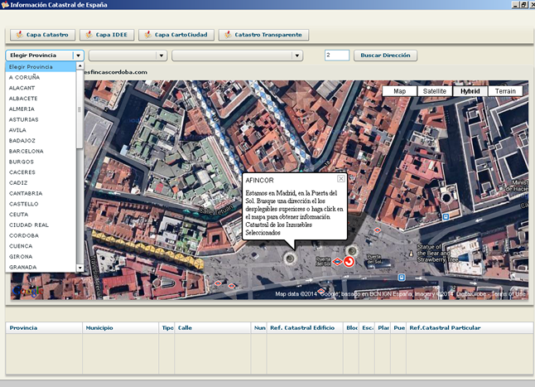
Task: Switch map view to Terrain
Action: pyautogui.click(x=505, y=91)
